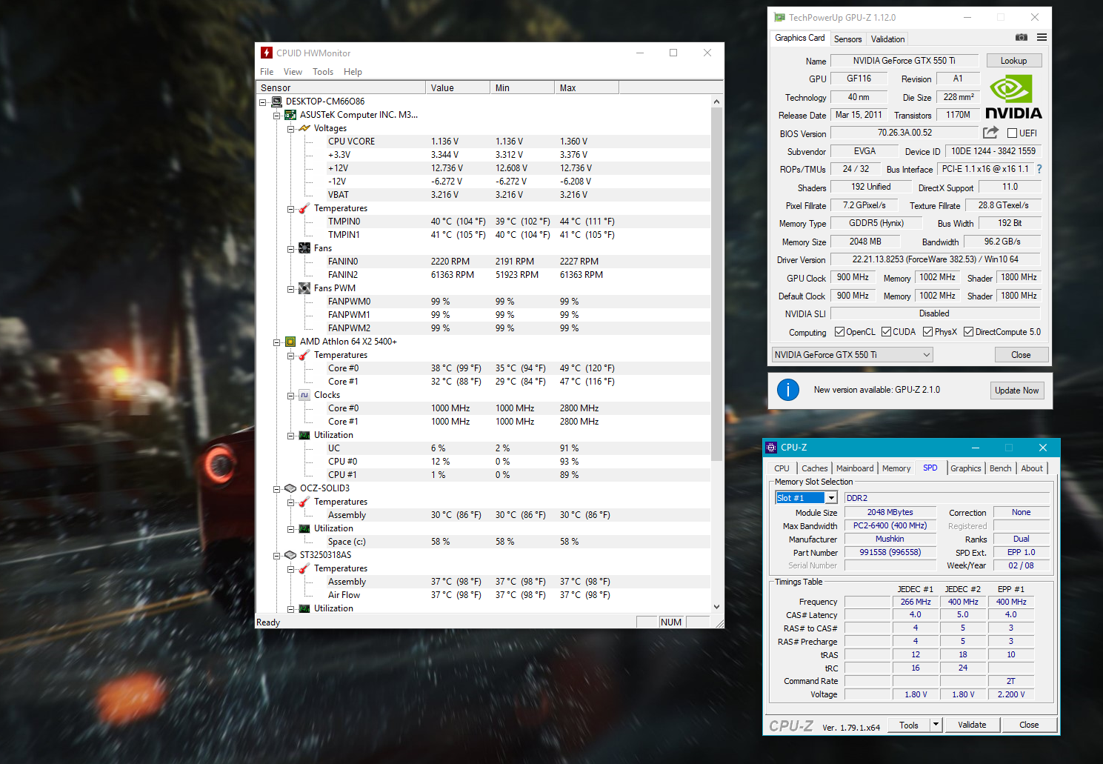
Task: Click the Voltages lightning icon
Action: click(304, 128)
